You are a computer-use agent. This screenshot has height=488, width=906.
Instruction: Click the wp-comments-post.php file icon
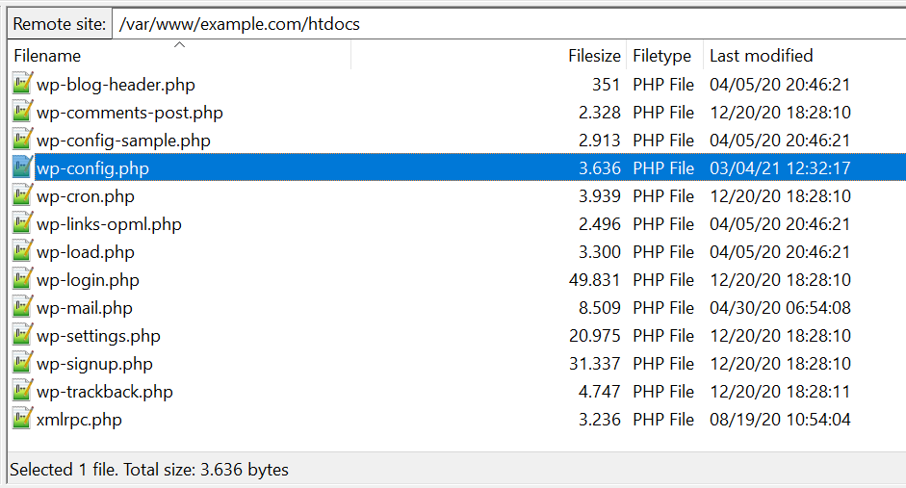coord(22,112)
